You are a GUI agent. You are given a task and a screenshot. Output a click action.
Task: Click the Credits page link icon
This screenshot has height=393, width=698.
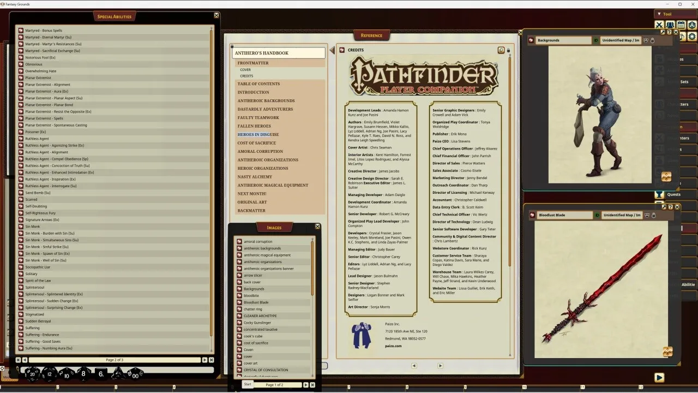coord(342,50)
